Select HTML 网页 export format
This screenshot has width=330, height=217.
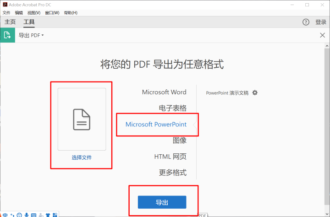tap(170, 157)
